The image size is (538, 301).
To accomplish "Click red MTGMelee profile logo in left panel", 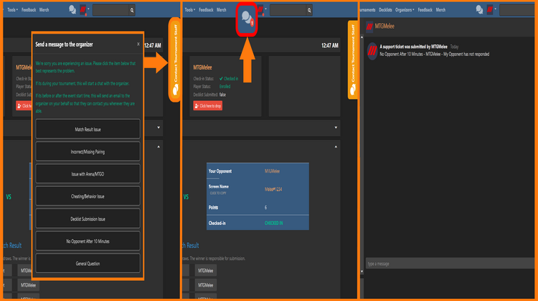I will [x=82, y=9].
